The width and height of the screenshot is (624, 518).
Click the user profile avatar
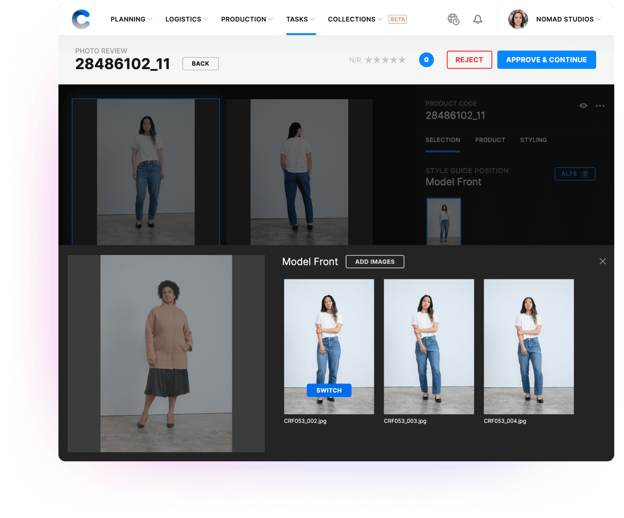click(x=518, y=19)
